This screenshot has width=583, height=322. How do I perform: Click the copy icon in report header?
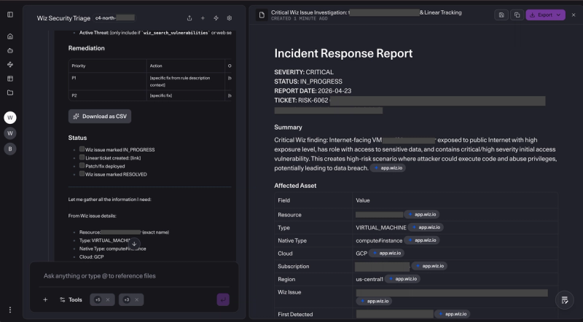pos(517,15)
